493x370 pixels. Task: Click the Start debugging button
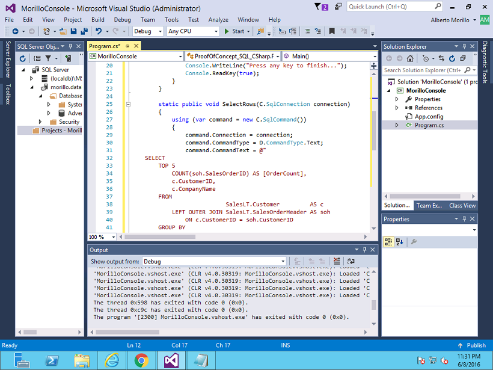tap(234, 31)
